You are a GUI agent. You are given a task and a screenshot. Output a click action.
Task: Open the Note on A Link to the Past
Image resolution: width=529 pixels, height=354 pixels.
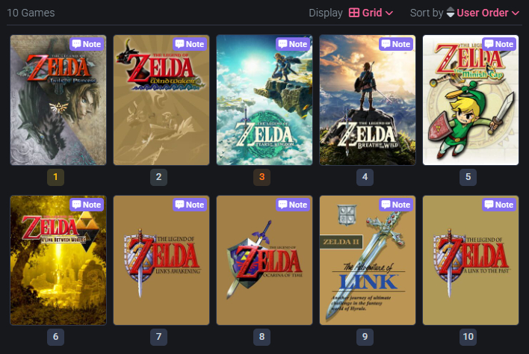pos(499,205)
